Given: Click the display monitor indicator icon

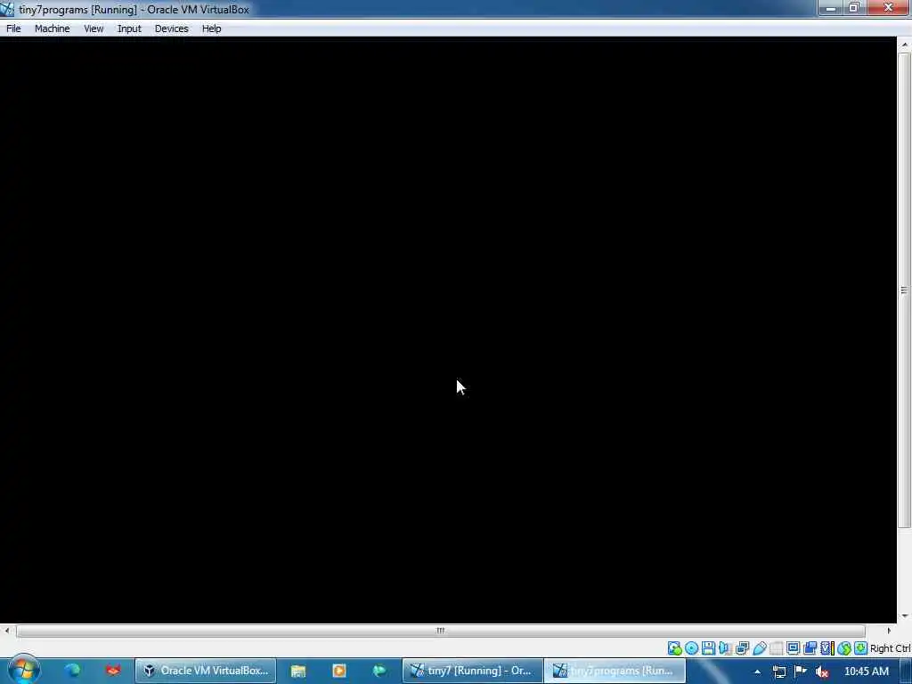Looking at the screenshot, I should pos(793,648).
